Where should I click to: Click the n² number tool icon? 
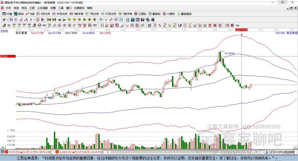[x=49, y=25]
